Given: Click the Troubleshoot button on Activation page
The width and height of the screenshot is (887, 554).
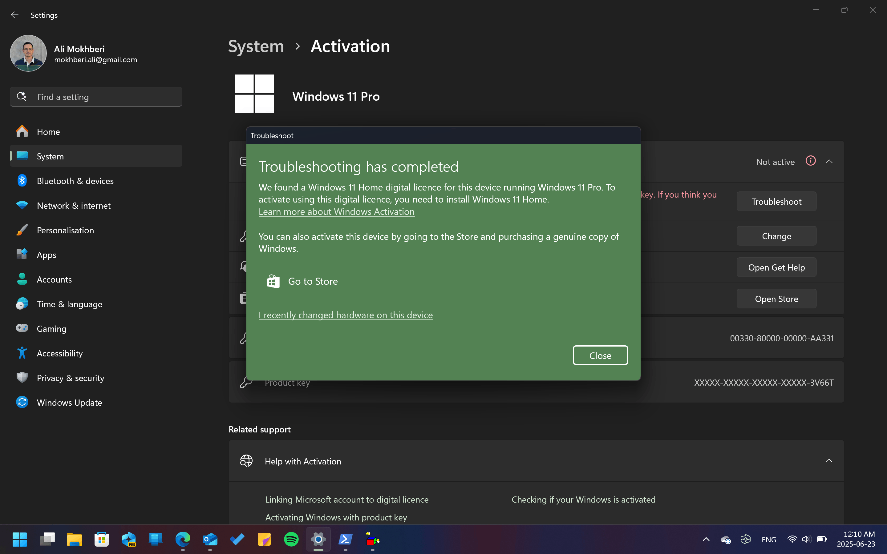Looking at the screenshot, I should [x=776, y=202].
